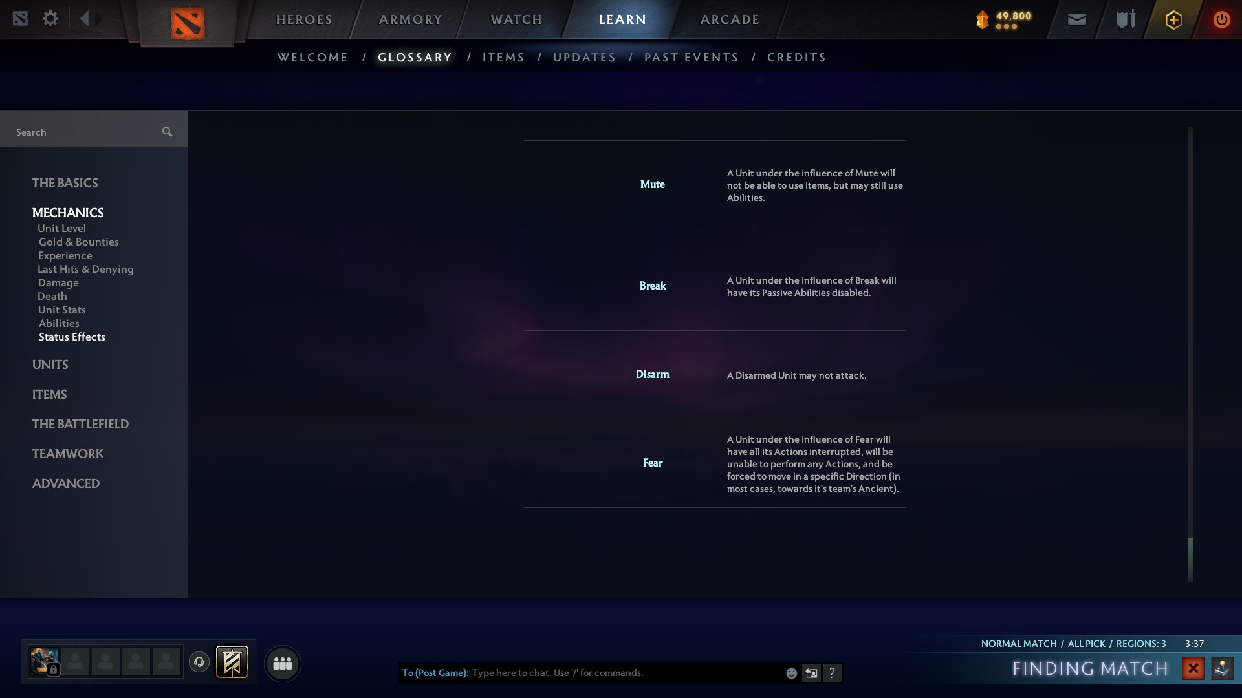The width and height of the screenshot is (1242, 698).
Task: Expand UNITS section in sidebar
Action: point(50,365)
